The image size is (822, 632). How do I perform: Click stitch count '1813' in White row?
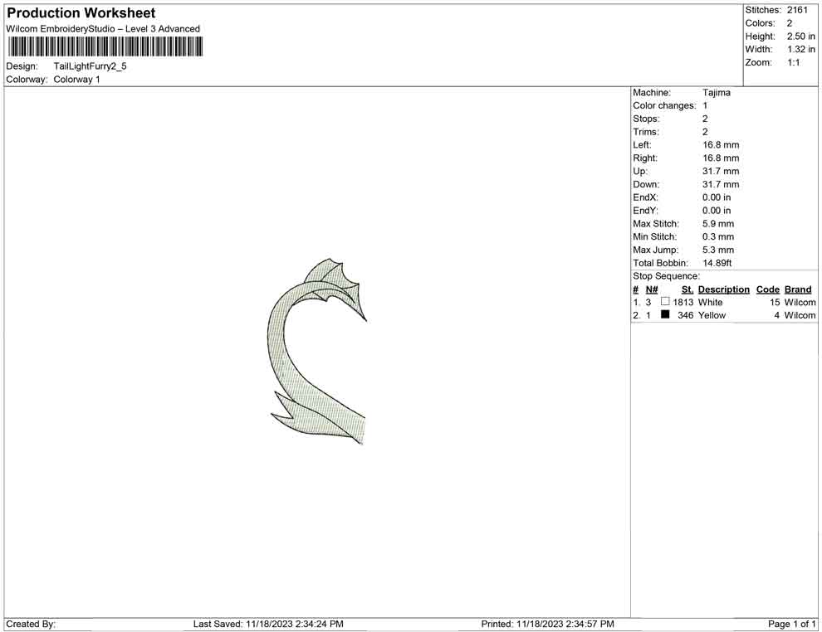(x=683, y=302)
